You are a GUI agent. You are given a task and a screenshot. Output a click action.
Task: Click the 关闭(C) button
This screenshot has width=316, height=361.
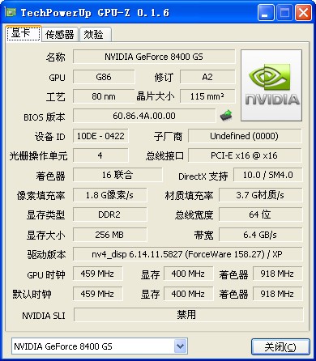pos(280,346)
